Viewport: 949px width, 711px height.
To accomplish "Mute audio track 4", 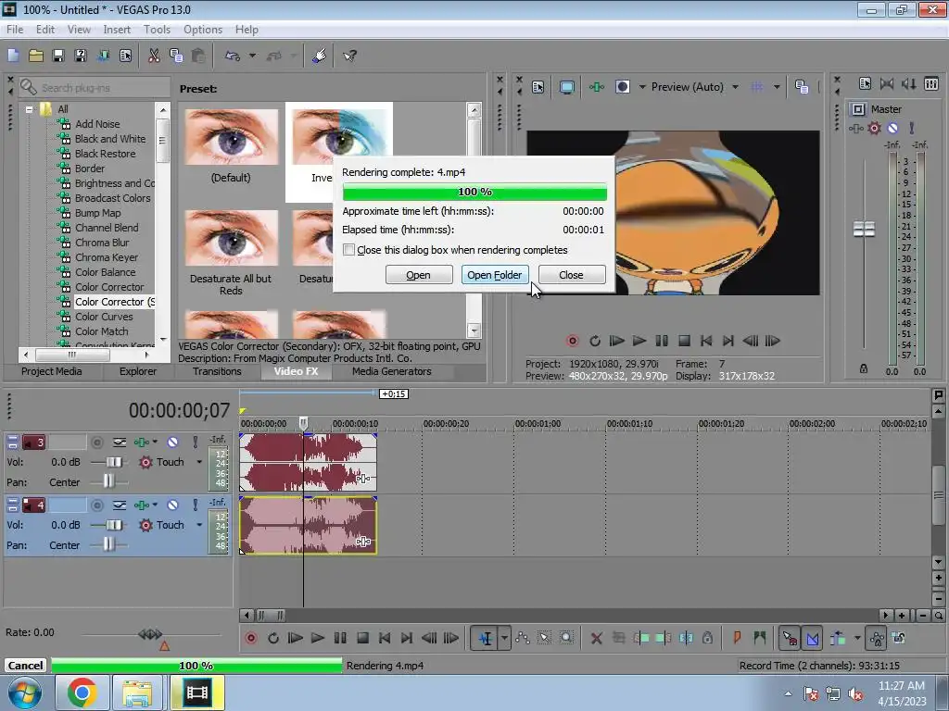I will (172, 505).
